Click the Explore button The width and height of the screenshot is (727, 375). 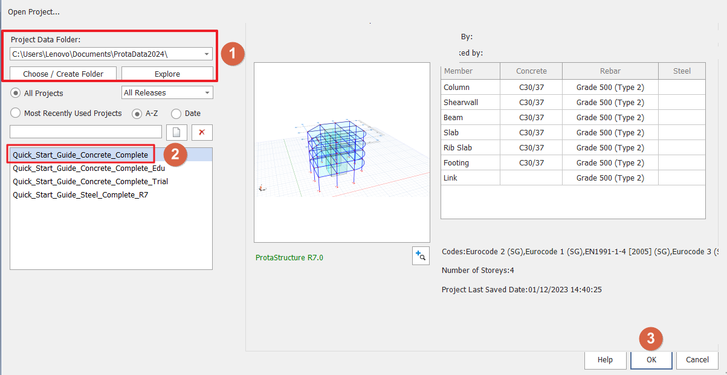pos(167,74)
